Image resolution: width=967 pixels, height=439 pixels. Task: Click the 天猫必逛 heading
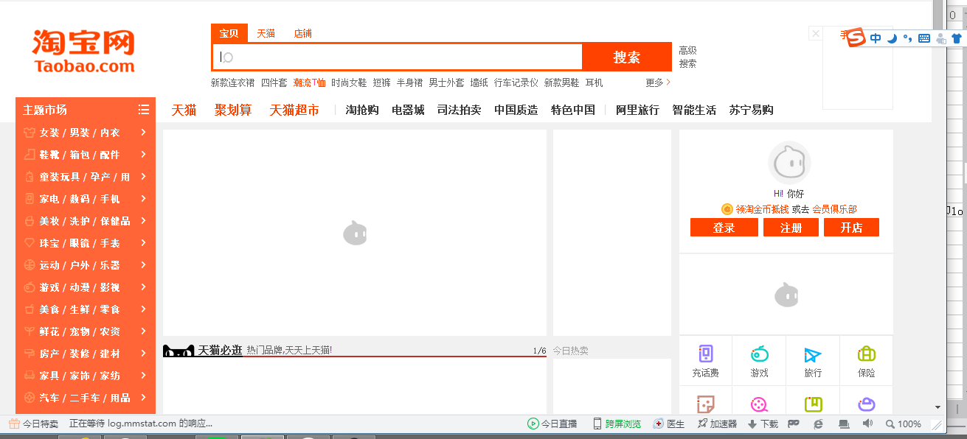pyautogui.click(x=220, y=350)
